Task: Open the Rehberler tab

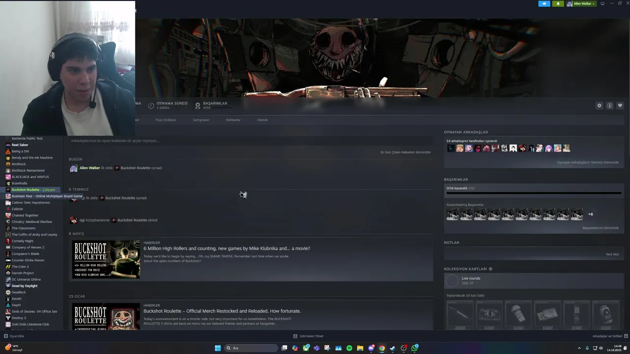Action: click(233, 120)
